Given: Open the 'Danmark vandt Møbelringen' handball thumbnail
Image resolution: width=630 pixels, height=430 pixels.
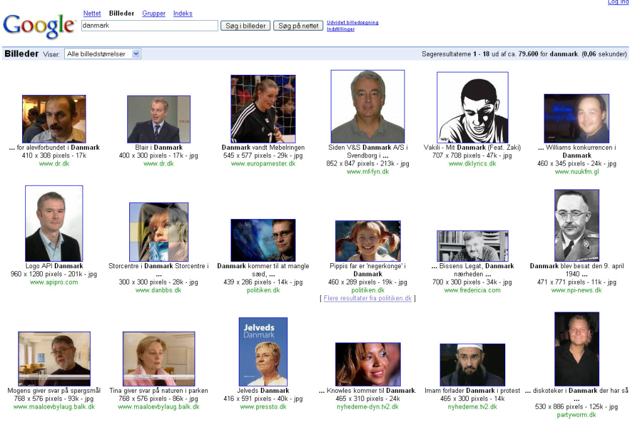Looking at the screenshot, I should click(x=263, y=109).
